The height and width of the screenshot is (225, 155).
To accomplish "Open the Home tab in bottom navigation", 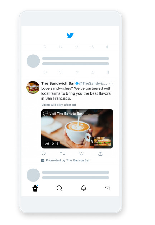I will tap(35, 188).
